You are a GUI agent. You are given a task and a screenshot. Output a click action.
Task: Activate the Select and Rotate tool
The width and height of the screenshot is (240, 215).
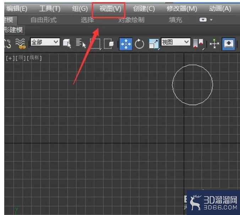140,44
